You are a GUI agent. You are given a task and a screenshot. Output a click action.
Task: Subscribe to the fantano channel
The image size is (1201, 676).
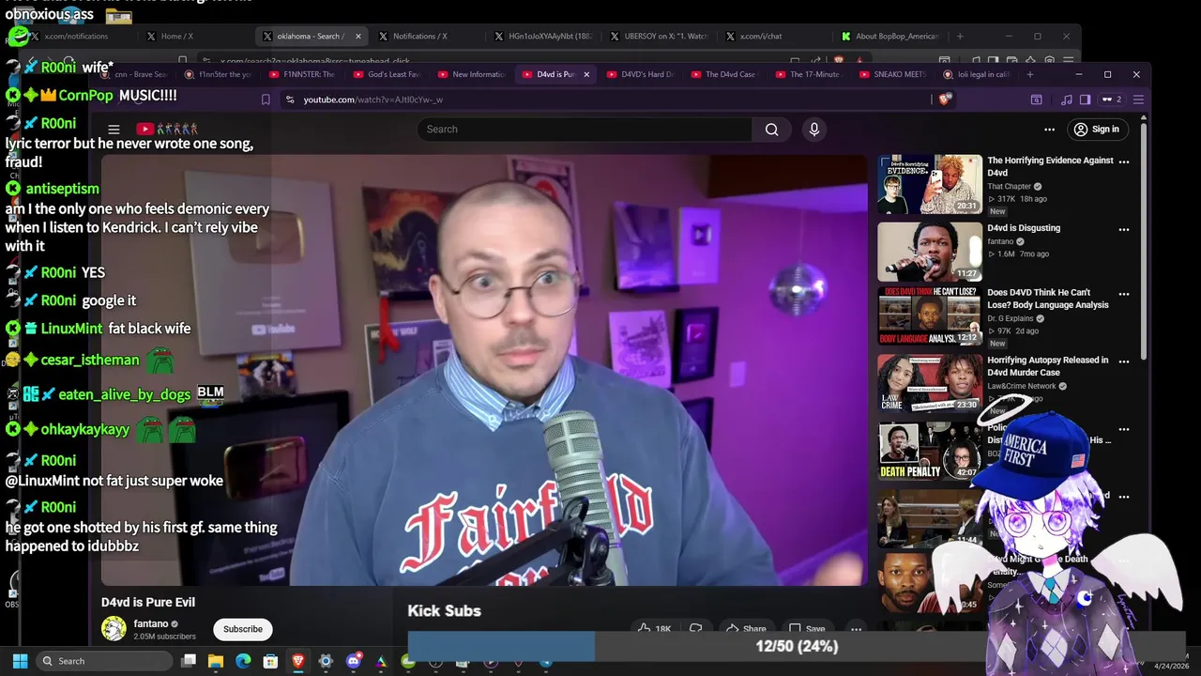coord(243,629)
